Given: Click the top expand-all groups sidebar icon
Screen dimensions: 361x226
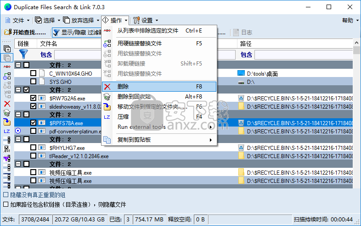Looking at the screenshot, I should coord(7,49).
